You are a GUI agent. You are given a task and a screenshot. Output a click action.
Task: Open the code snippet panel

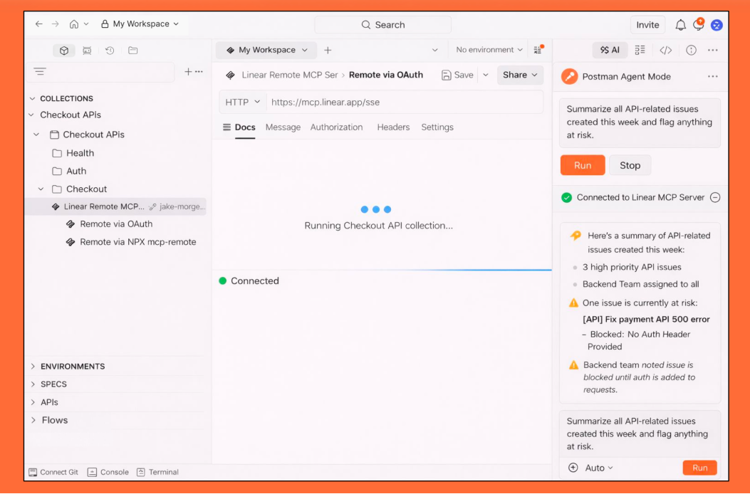tap(665, 50)
